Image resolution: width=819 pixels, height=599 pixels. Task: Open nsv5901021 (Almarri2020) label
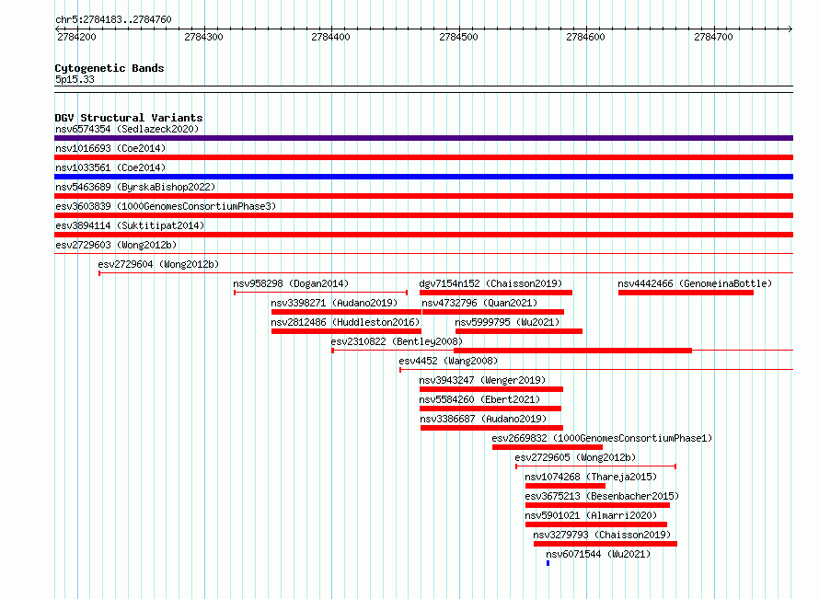pos(591,515)
